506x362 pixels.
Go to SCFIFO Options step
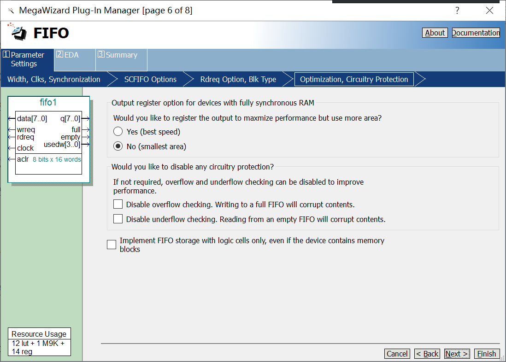(x=150, y=79)
